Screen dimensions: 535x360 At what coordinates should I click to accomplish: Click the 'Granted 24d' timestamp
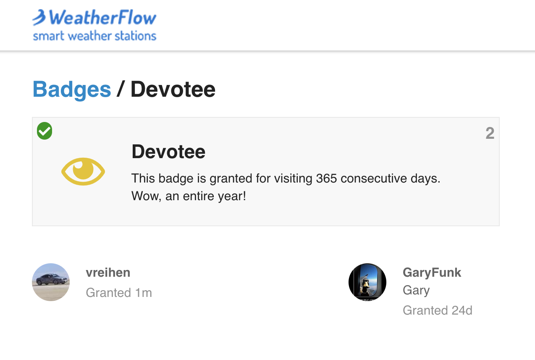pos(437,310)
